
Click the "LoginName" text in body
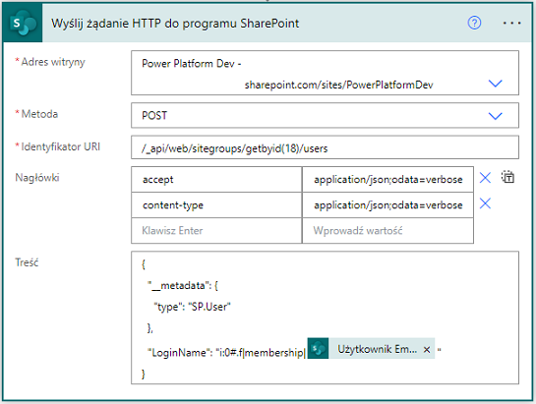179,352
